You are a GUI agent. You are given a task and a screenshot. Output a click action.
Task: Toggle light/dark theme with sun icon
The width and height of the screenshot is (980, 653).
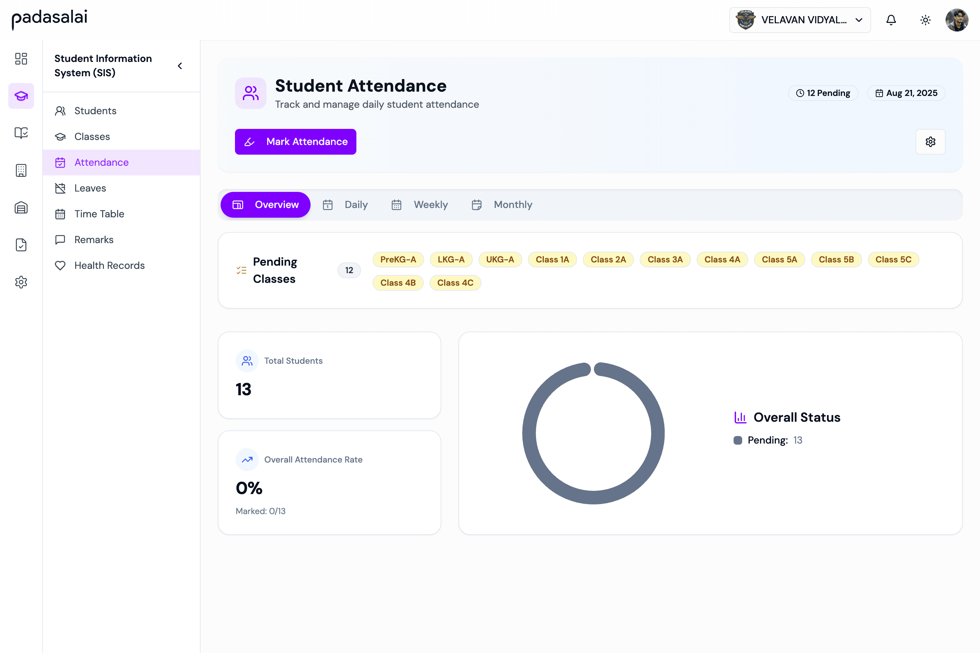[x=925, y=20]
